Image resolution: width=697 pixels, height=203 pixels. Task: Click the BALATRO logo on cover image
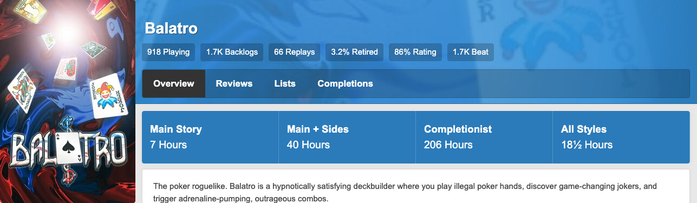[68, 149]
